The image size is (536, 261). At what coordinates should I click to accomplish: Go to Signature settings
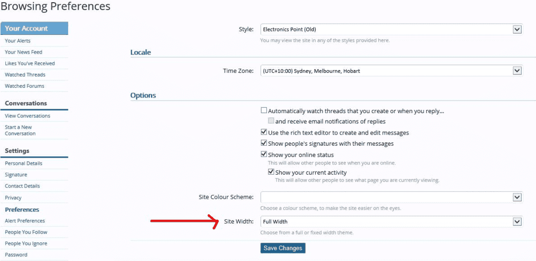16,175
